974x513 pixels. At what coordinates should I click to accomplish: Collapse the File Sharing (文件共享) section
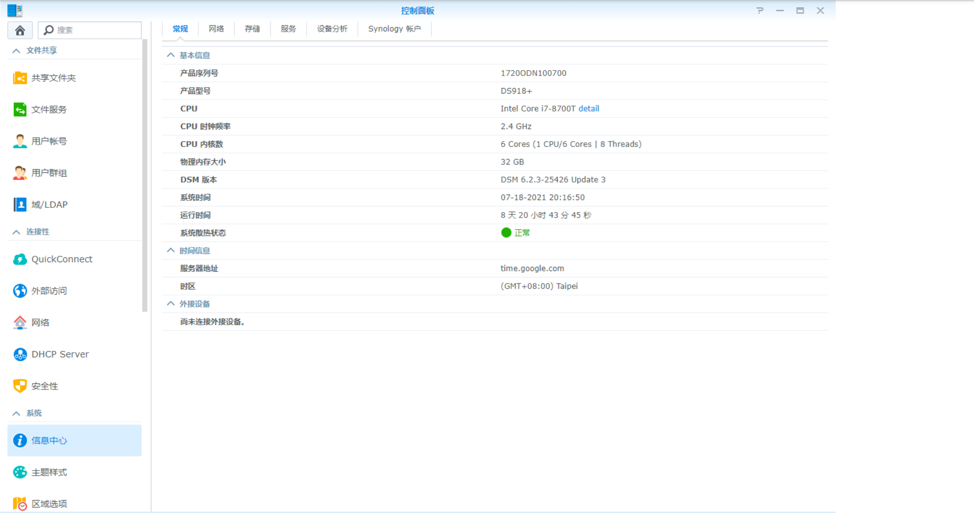[x=17, y=51]
